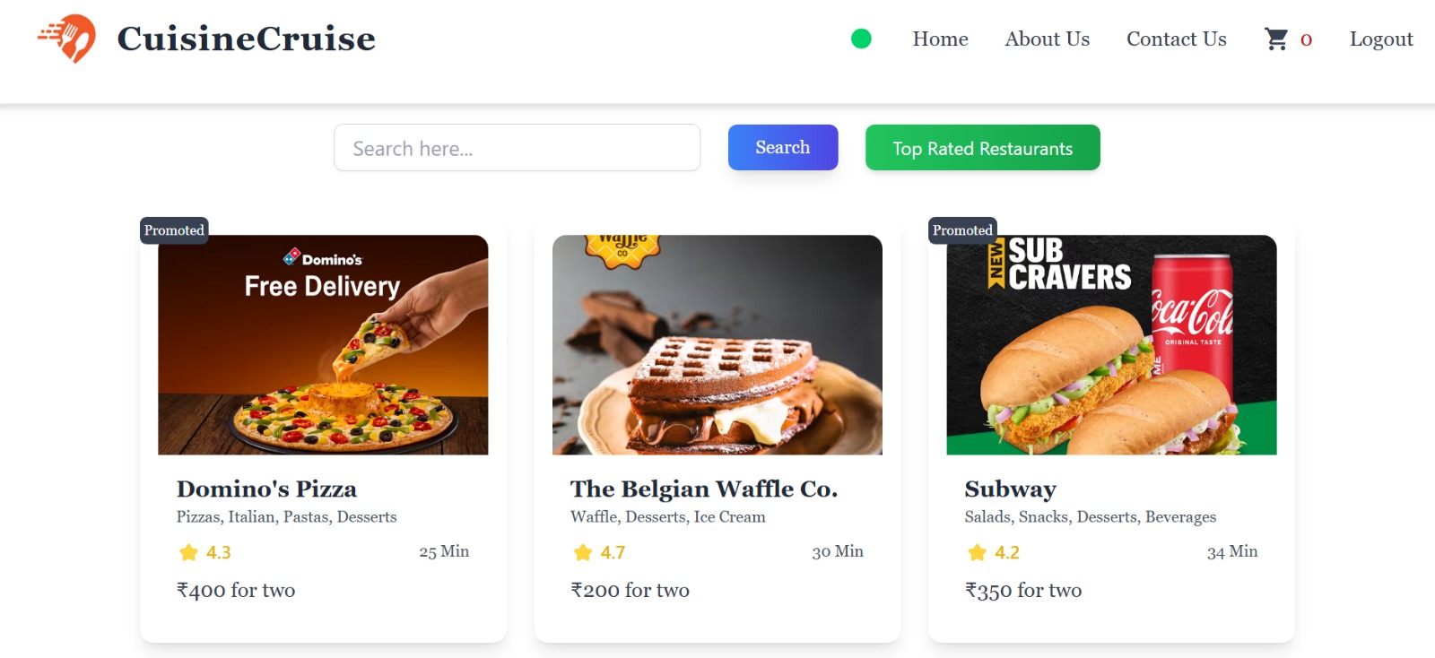This screenshot has width=1435, height=658.
Task: Open the About Us page
Action: click(x=1047, y=39)
